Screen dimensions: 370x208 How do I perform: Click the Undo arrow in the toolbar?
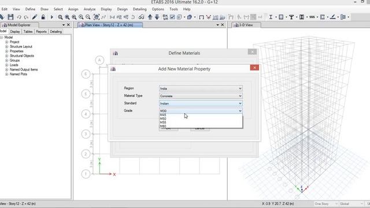[19, 17]
